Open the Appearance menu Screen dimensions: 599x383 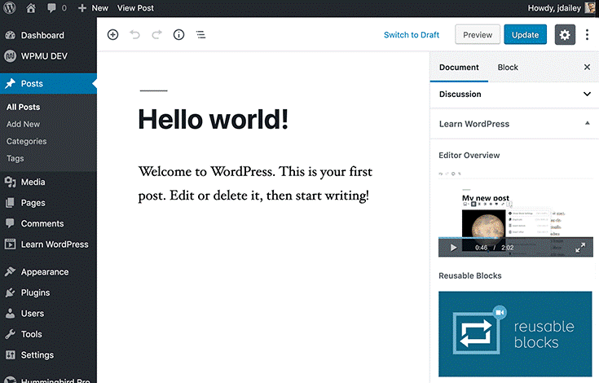click(48, 272)
